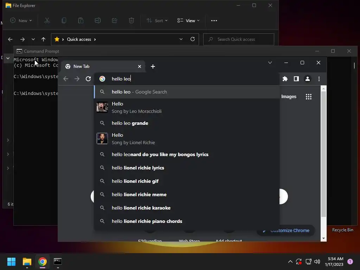Click File Explorer forward arrow
This screenshot has width=360, height=270.
(x=22, y=39)
